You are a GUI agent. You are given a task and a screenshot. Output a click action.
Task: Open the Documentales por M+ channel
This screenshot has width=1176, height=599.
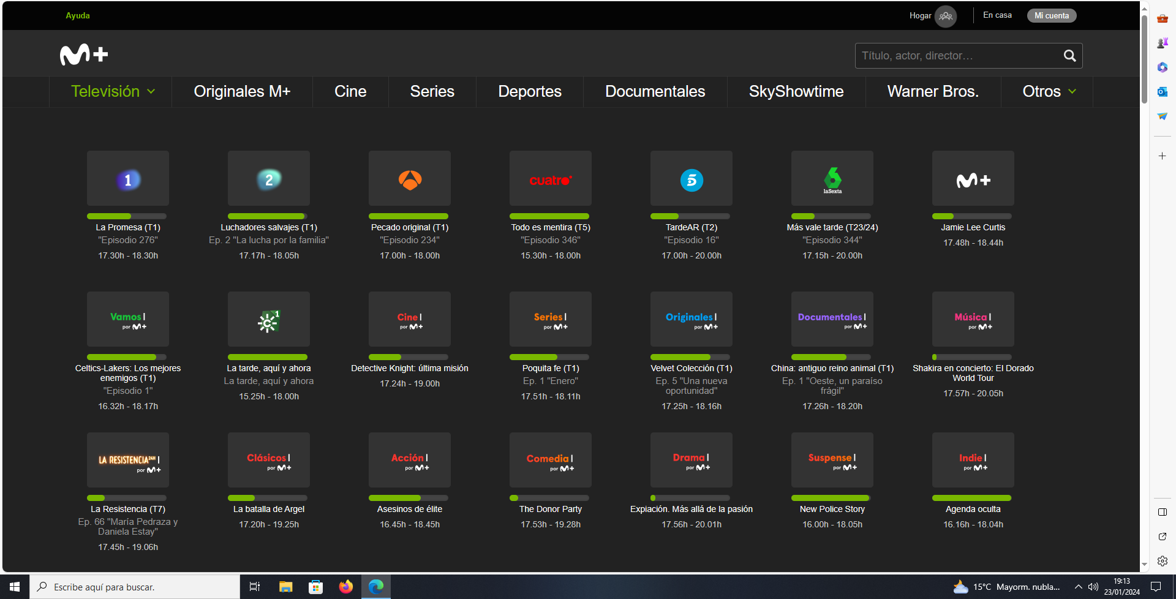click(832, 319)
